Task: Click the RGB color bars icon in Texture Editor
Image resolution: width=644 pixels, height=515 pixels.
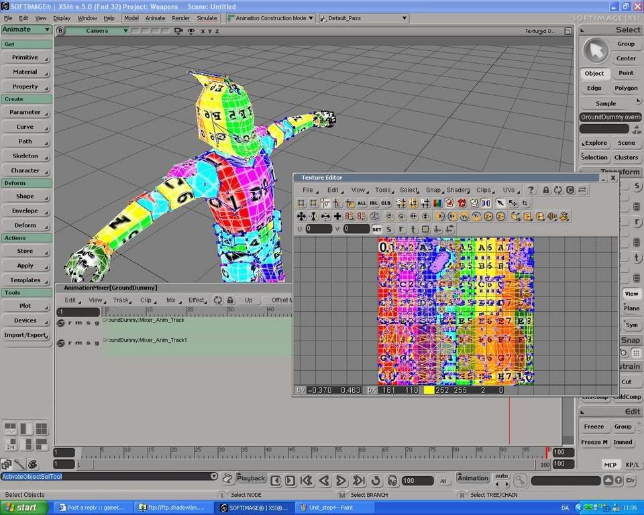Action: click(x=437, y=203)
